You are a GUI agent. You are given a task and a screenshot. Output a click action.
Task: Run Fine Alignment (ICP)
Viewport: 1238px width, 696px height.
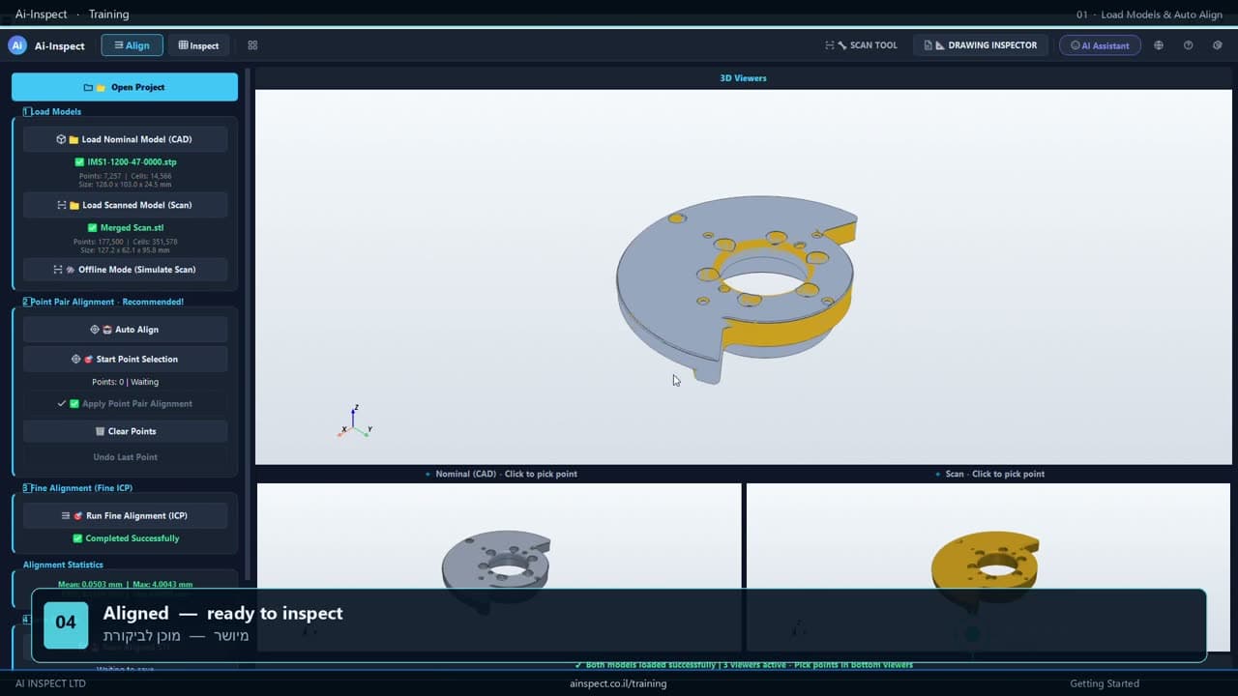[x=125, y=516]
